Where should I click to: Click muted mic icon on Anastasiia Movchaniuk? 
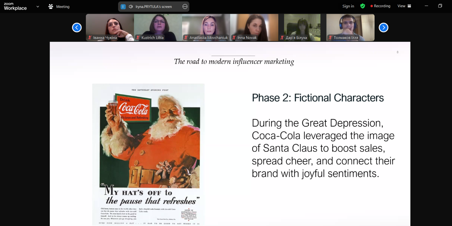tap(186, 38)
